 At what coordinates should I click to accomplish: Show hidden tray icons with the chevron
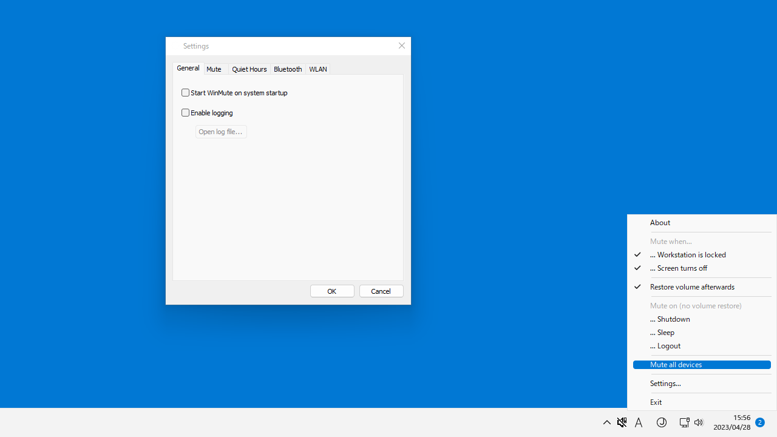[606, 422]
